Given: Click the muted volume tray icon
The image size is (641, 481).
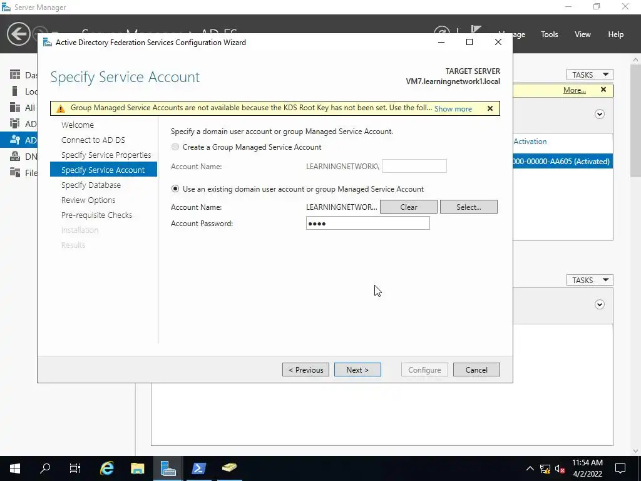Looking at the screenshot, I should coord(560,468).
